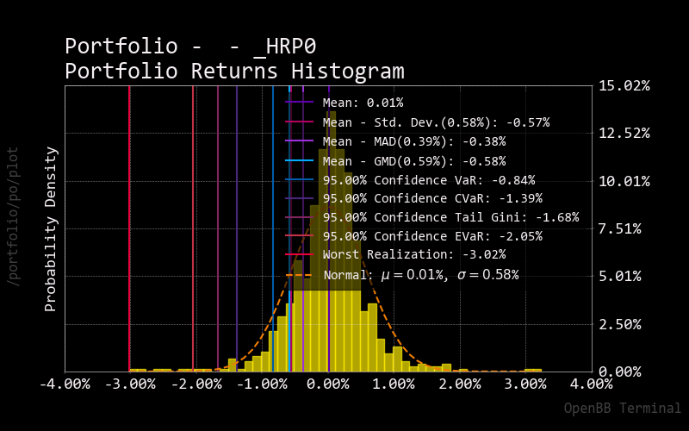Click the '5.01%' y-axis tick label

point(620,276)
